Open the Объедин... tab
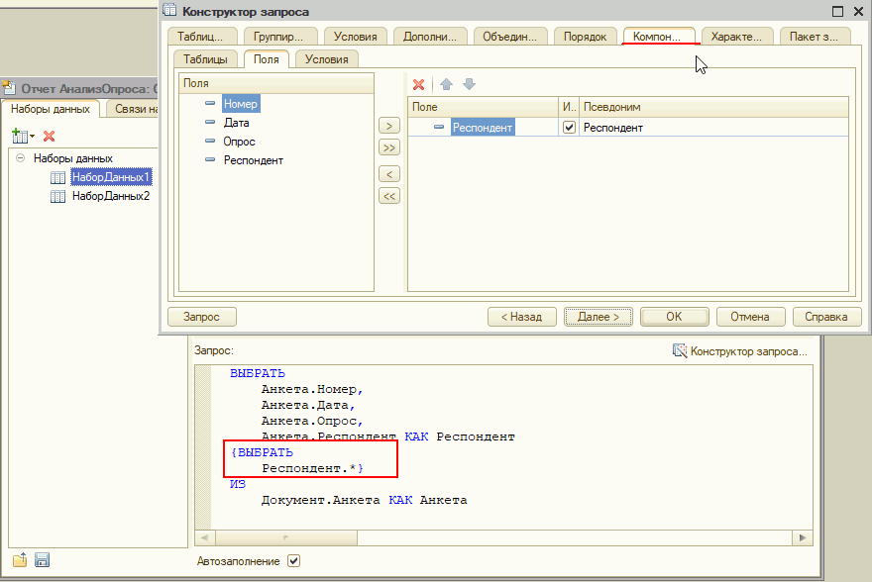The image size is (872, 582). point(510,36)
